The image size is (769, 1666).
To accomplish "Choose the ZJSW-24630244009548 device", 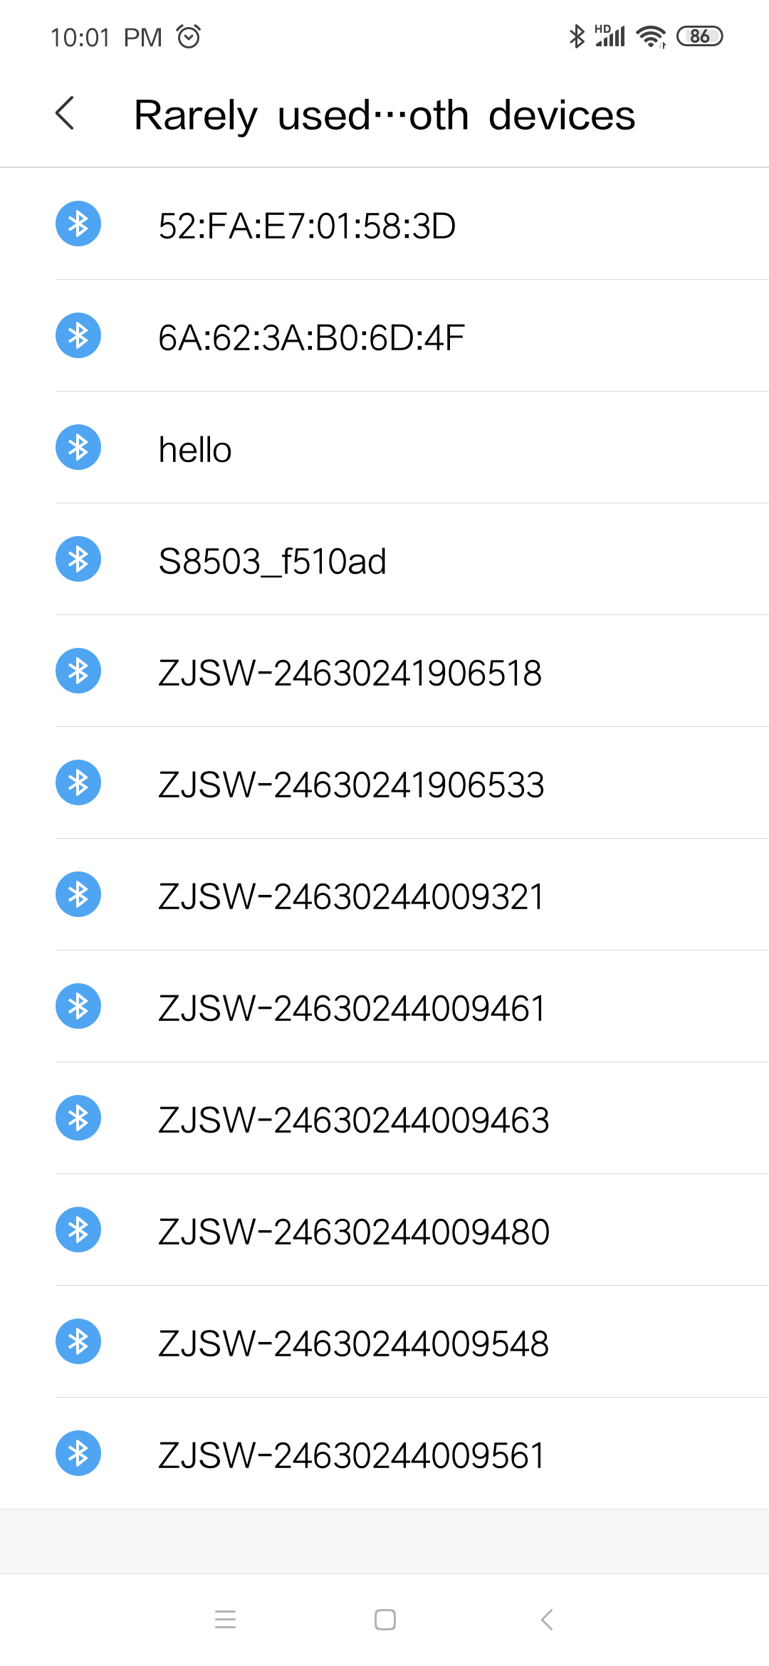I will tap(353, 1343).
